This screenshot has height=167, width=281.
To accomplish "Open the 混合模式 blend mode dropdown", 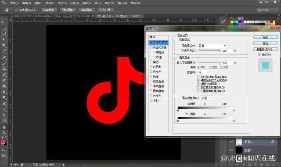I will tap(212, 46).
